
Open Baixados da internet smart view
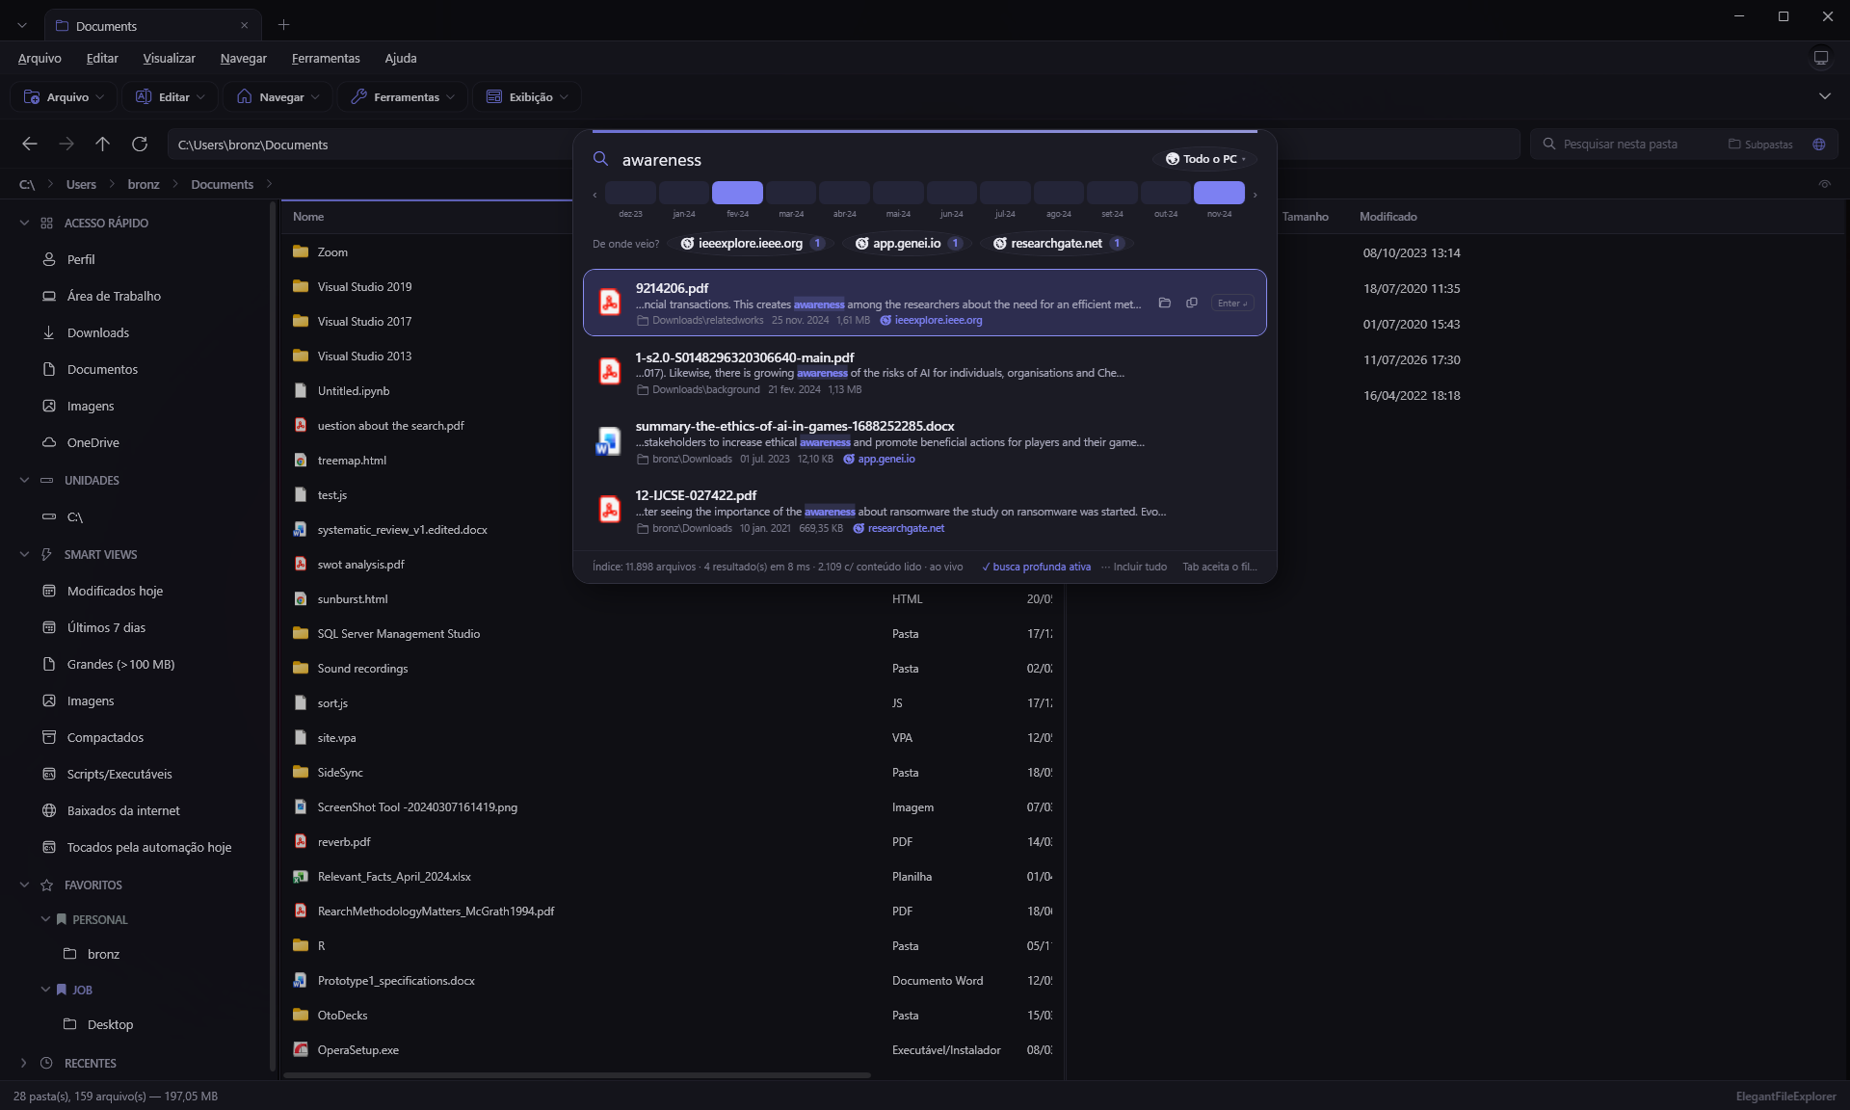pos(123,810)
